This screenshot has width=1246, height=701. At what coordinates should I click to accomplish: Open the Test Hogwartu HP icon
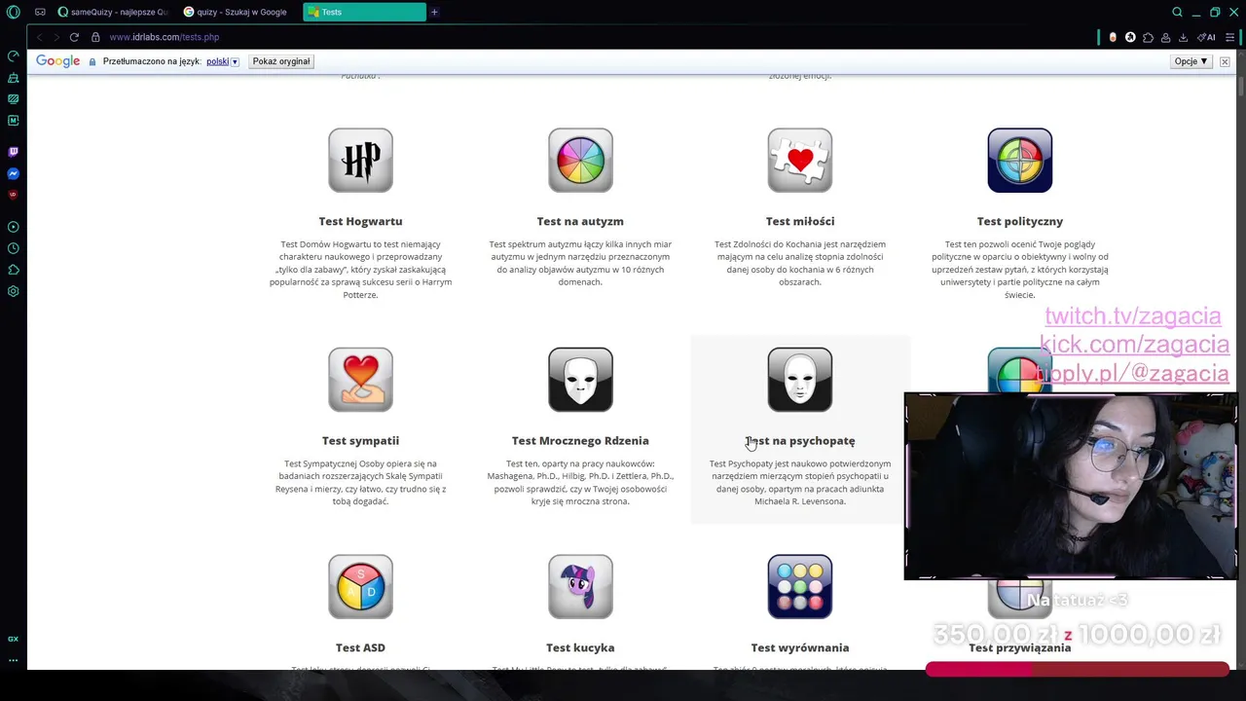coord(360,160)
